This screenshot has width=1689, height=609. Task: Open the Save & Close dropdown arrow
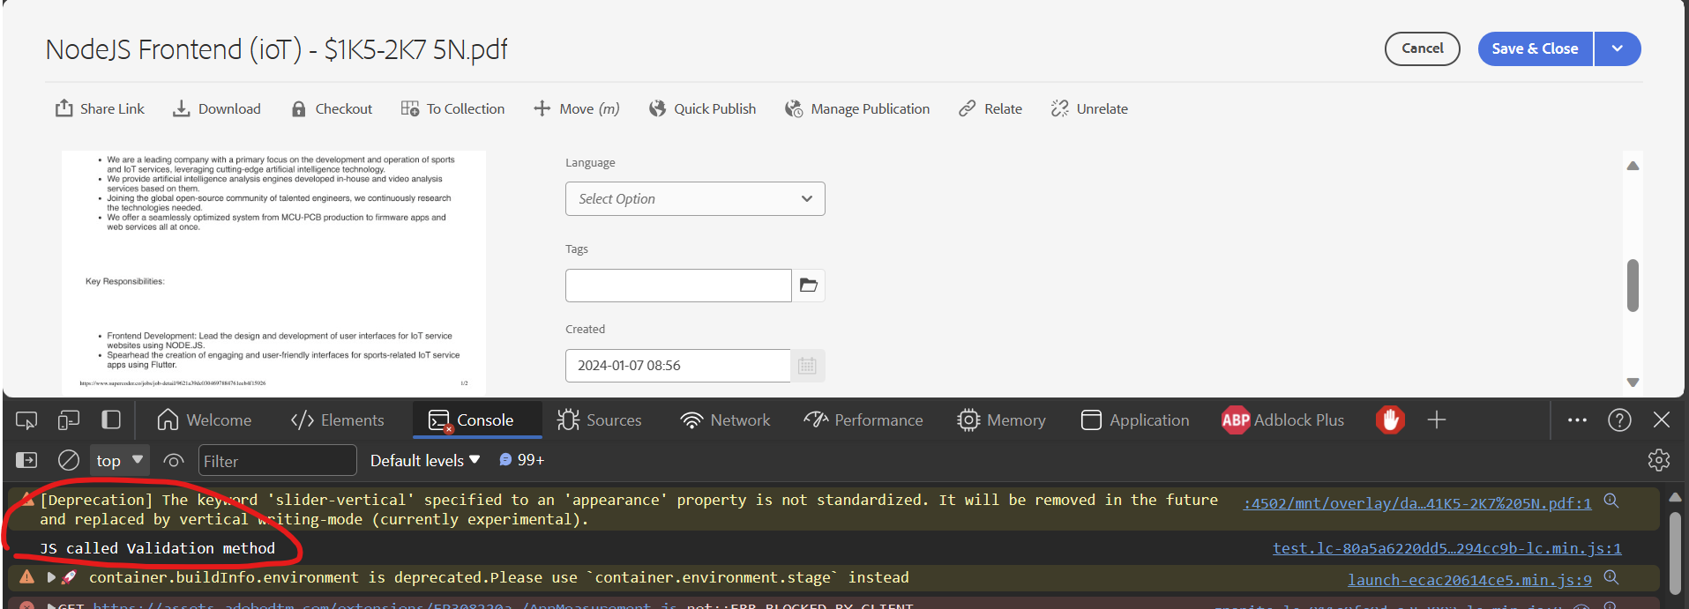tap(1617, 48)
